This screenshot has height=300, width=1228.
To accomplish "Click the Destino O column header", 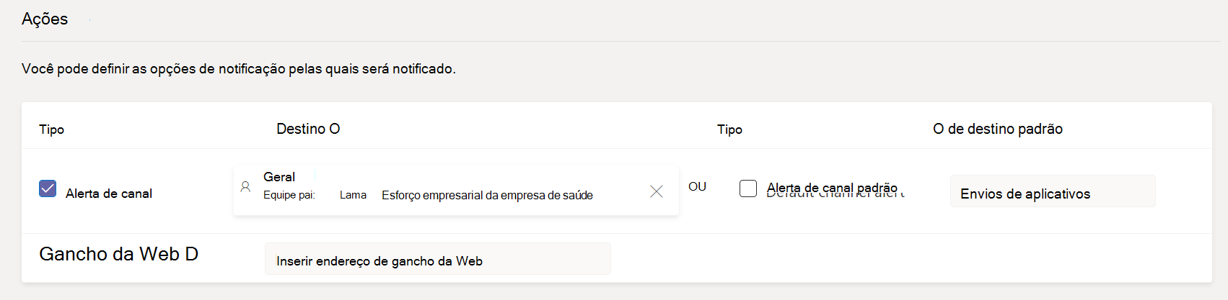I will (308, 129).
